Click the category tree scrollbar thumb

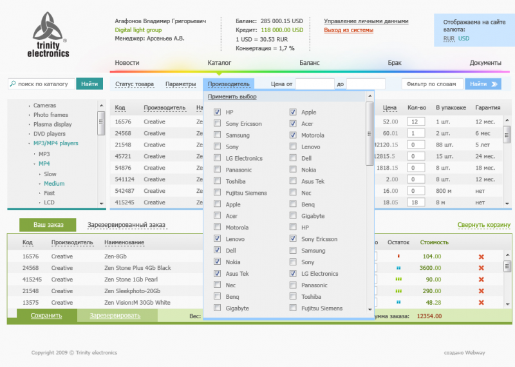[101, 123]
